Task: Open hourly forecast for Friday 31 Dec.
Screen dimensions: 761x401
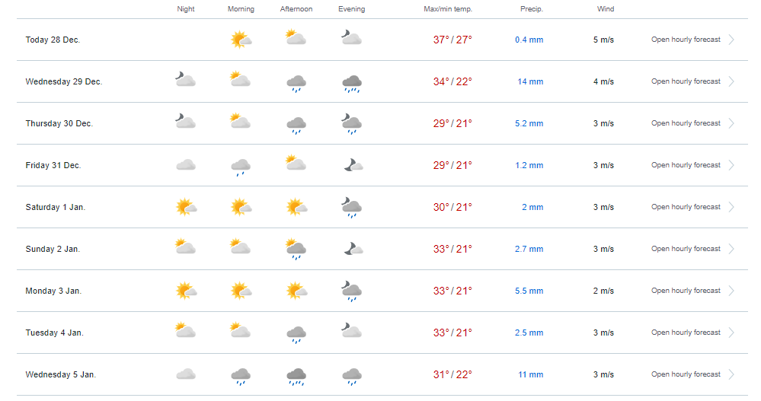Action: tap(685, 165)
